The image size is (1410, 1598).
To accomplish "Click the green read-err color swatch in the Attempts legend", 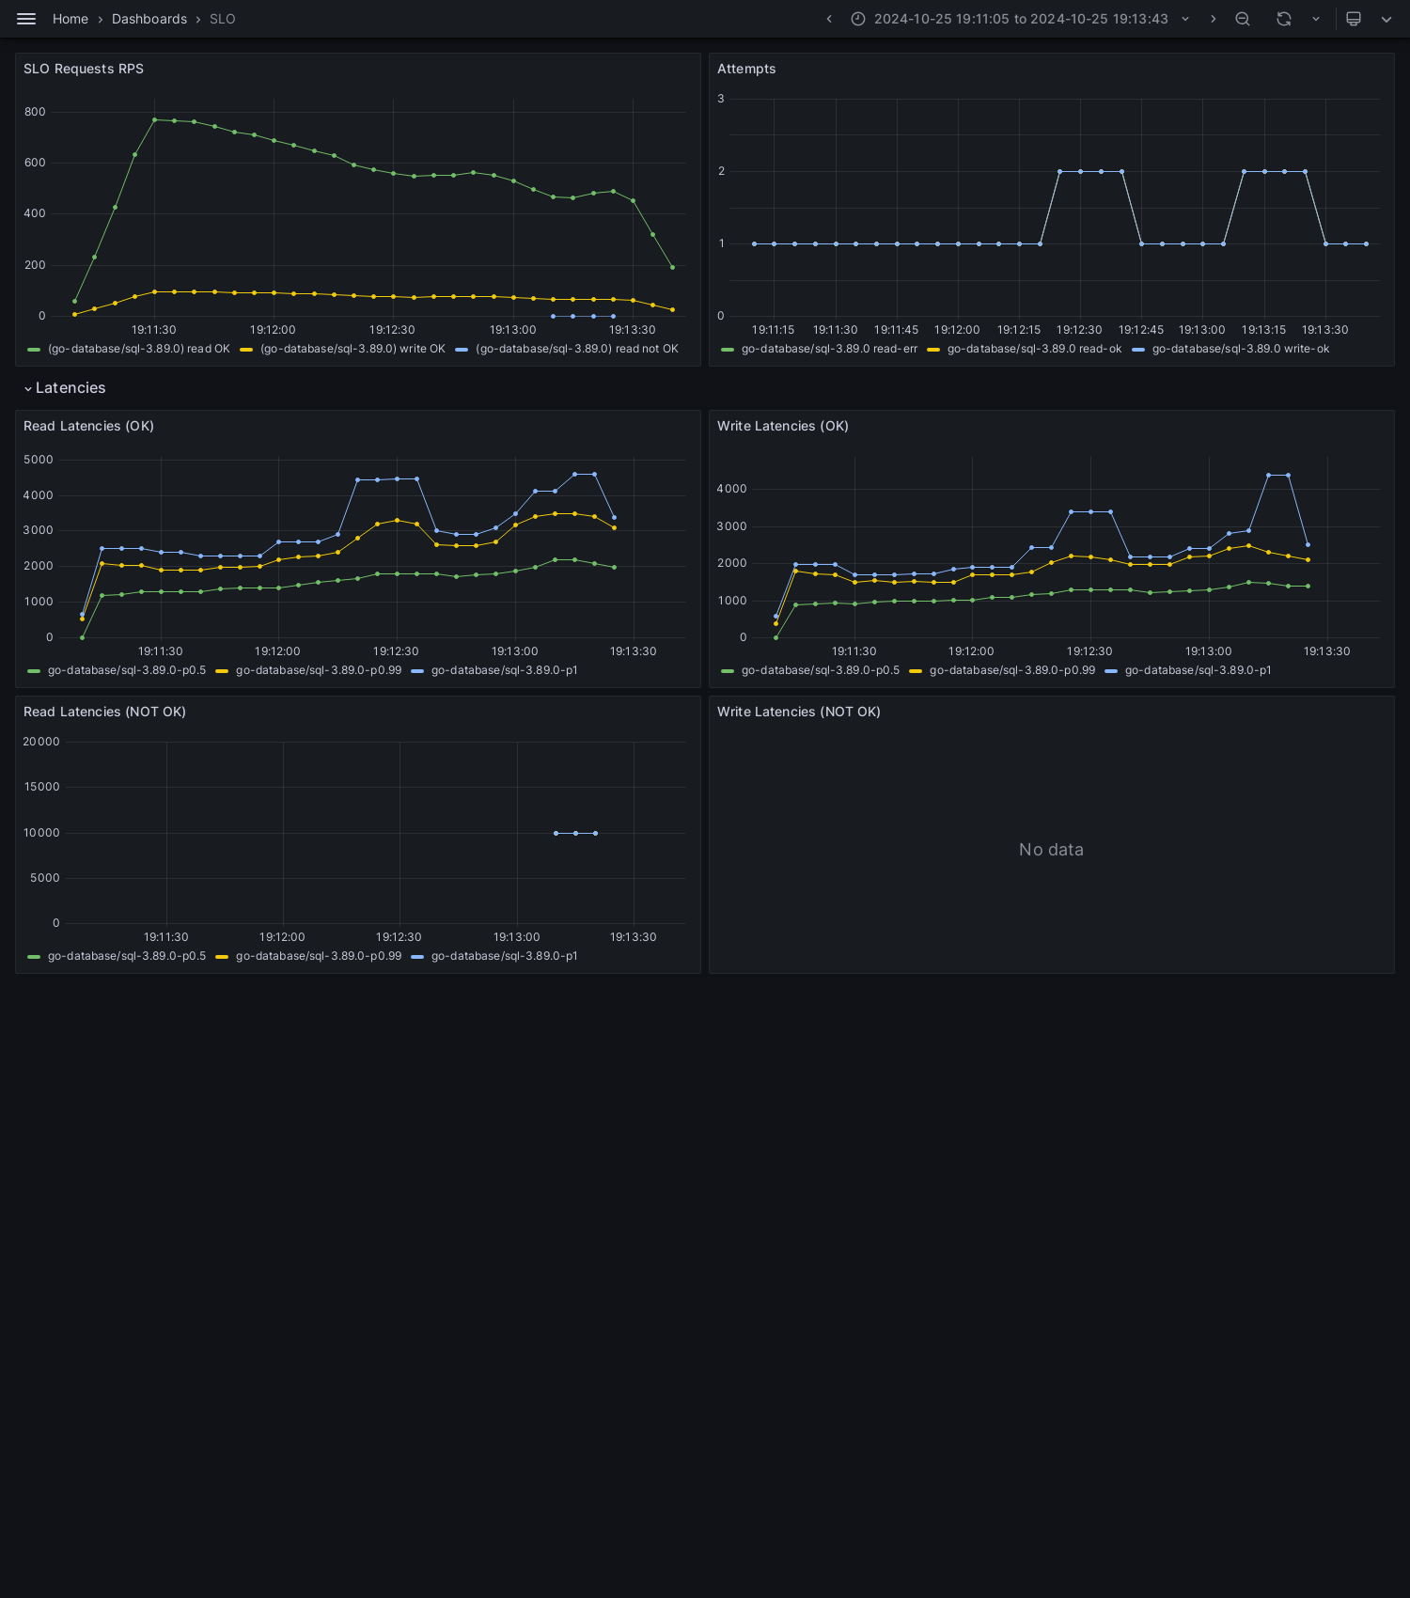I will point(728,350).
